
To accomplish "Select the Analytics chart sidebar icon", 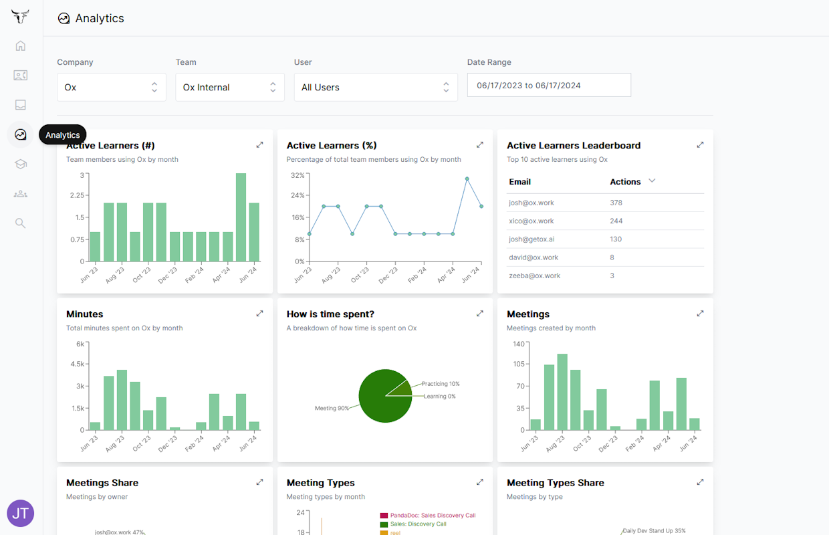I will point(21,134).
